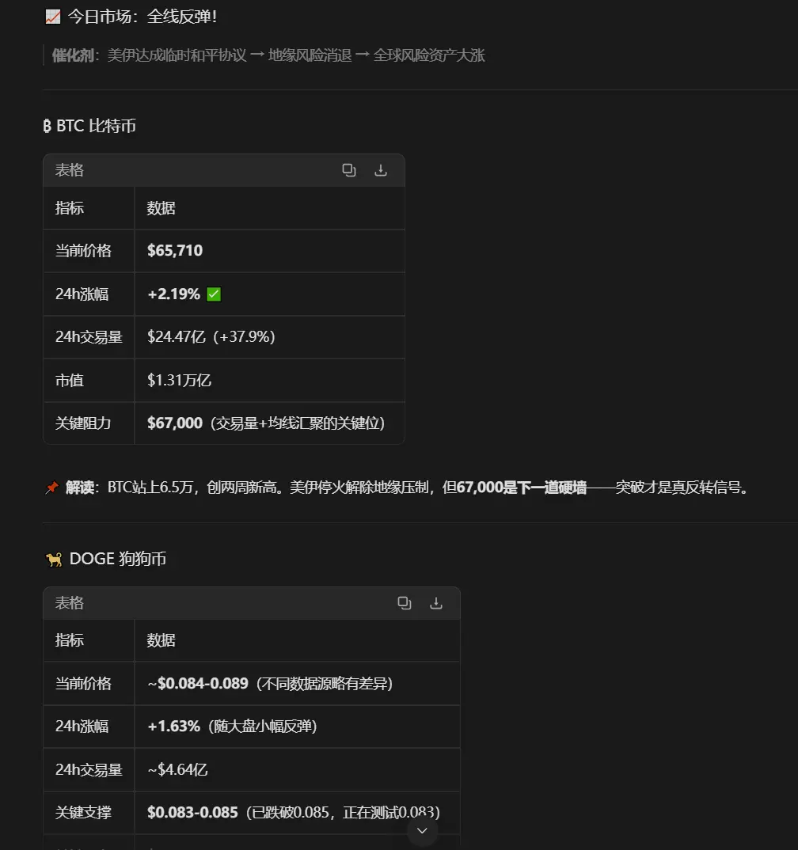Click the bold text 67,000是下一道硬墙
The image size is (798, 850).
[522, 488]
